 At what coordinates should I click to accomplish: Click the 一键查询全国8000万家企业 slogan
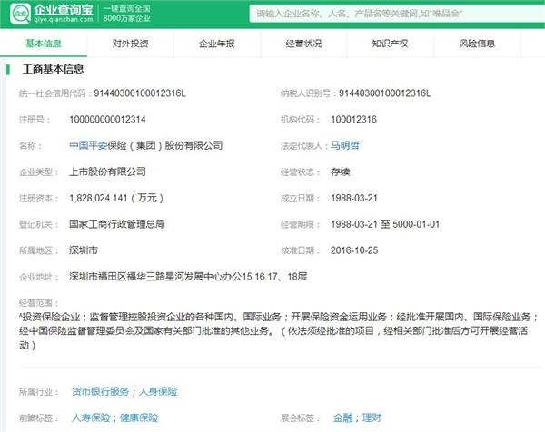126,14
